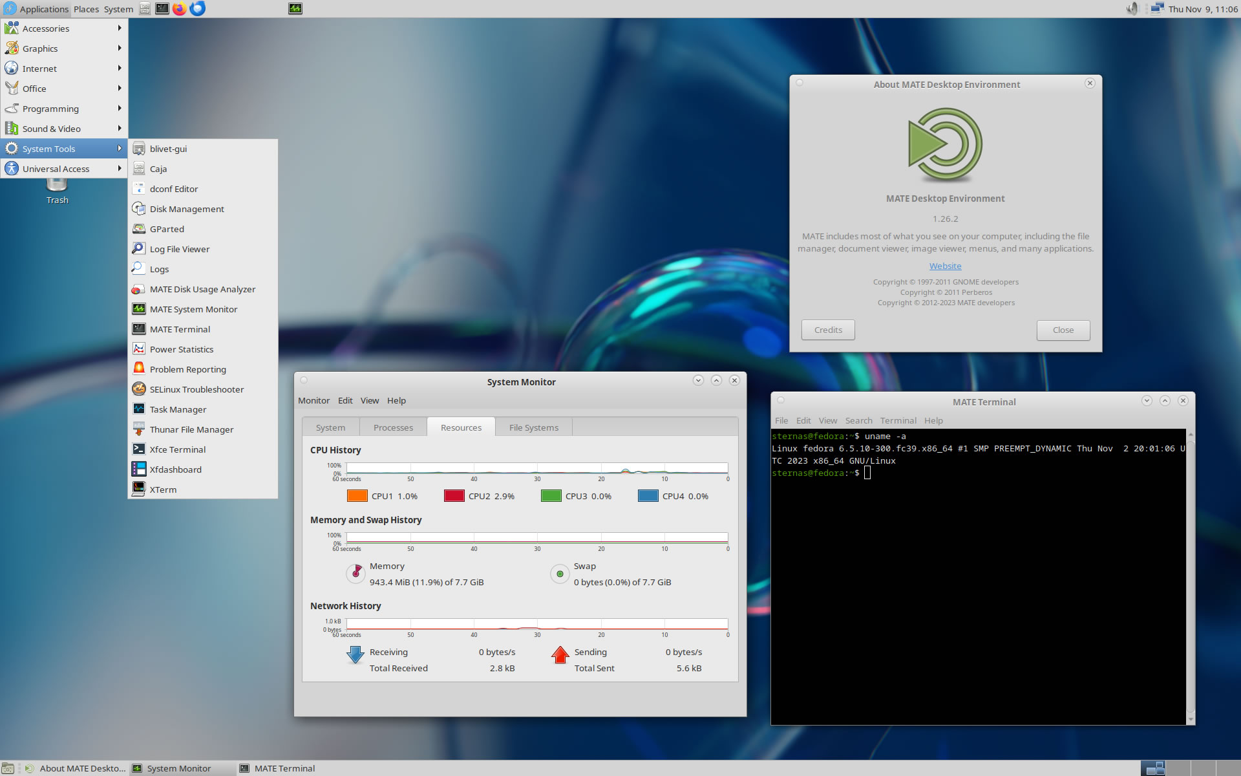Open Xfce Terminal
The width and height of the screenshot is (1241, 776).
(x=203, y=449)
